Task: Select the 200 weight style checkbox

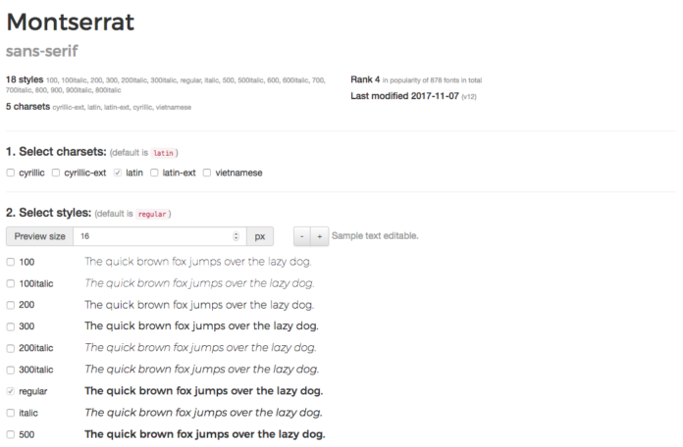Action: tap(10, 305)
